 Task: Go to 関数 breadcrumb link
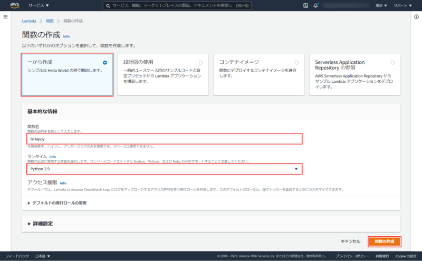coord(50,21)
